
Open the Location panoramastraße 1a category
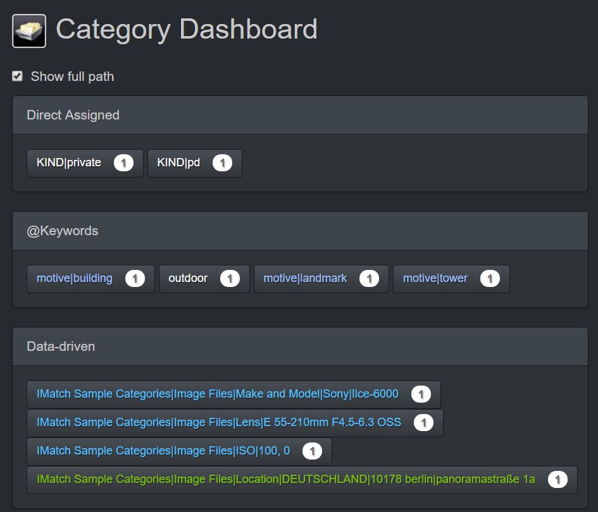(x=286, y=480)
